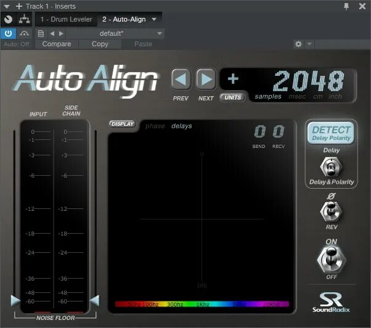Click the SoundRadix logo
This screenshot has width=371, height=328.
pos(331,303)
